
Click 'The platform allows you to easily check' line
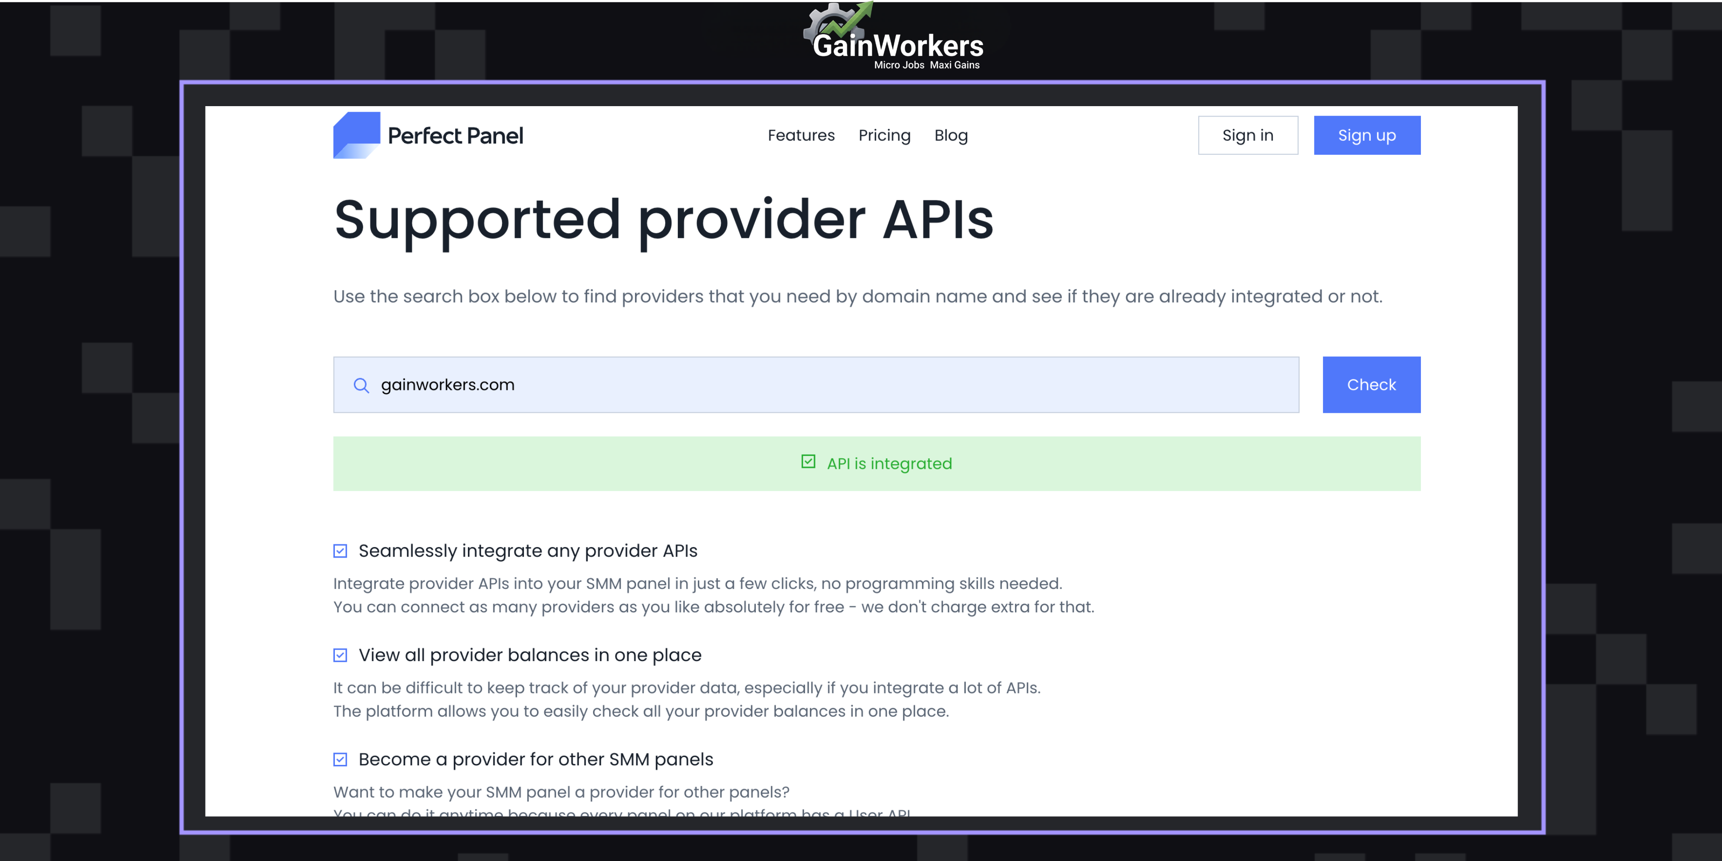tap(641, 711)
